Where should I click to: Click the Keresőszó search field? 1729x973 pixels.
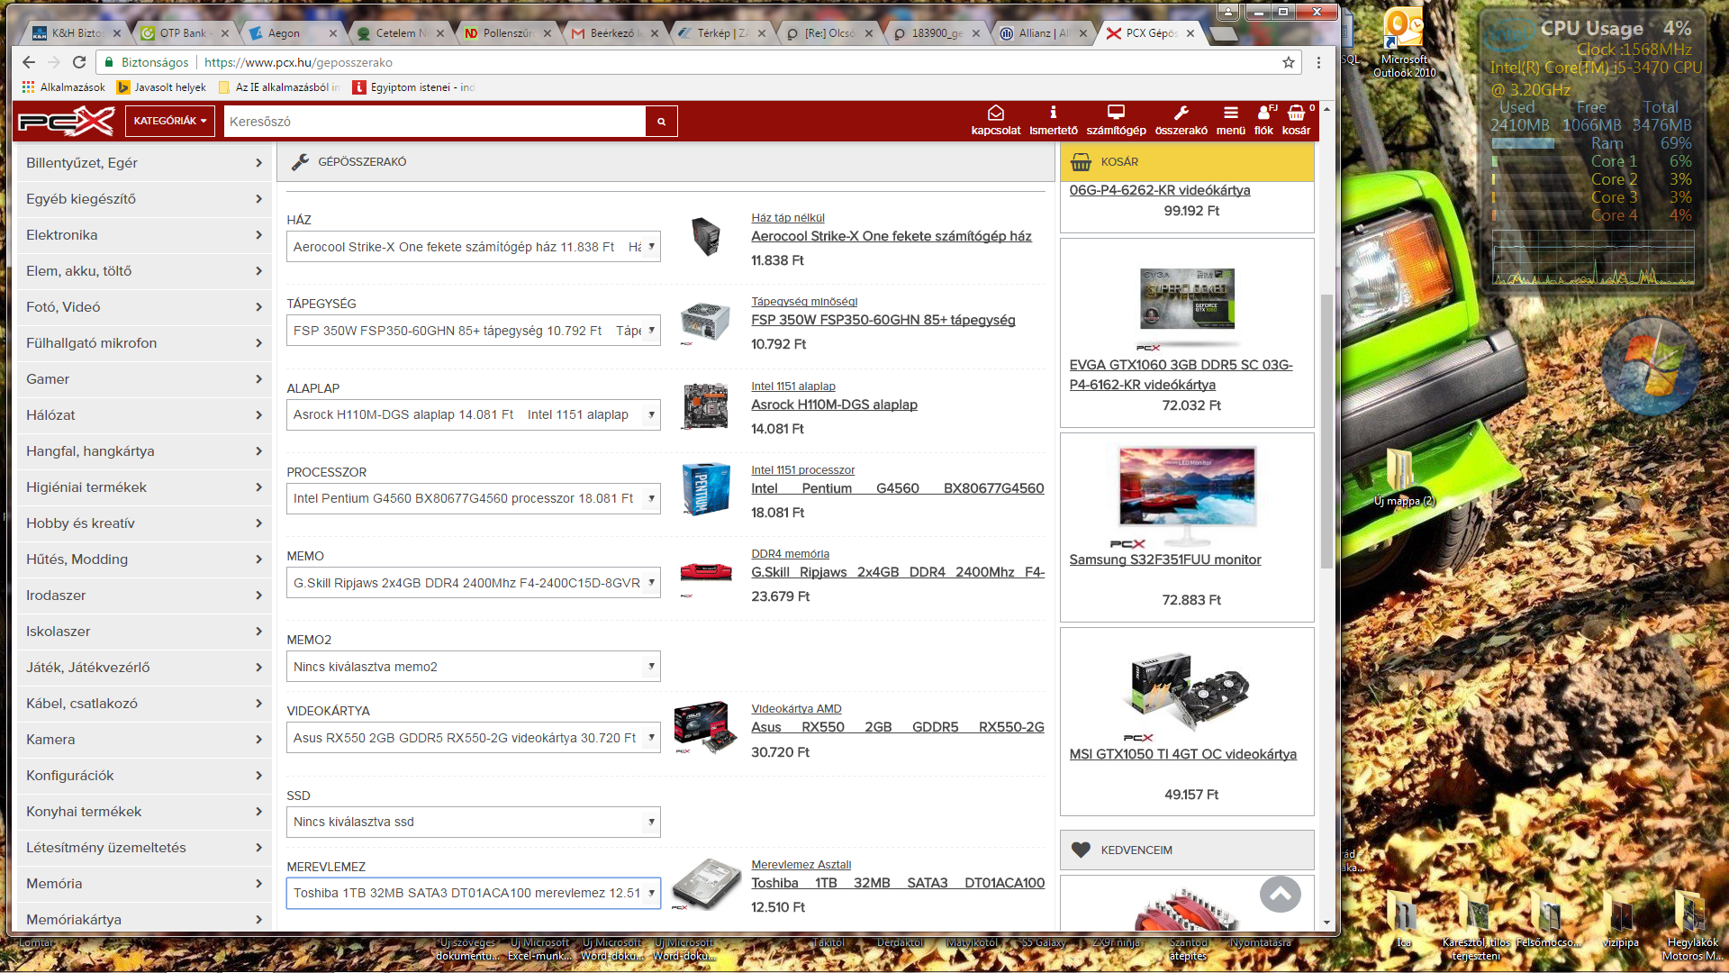point(435,122)
